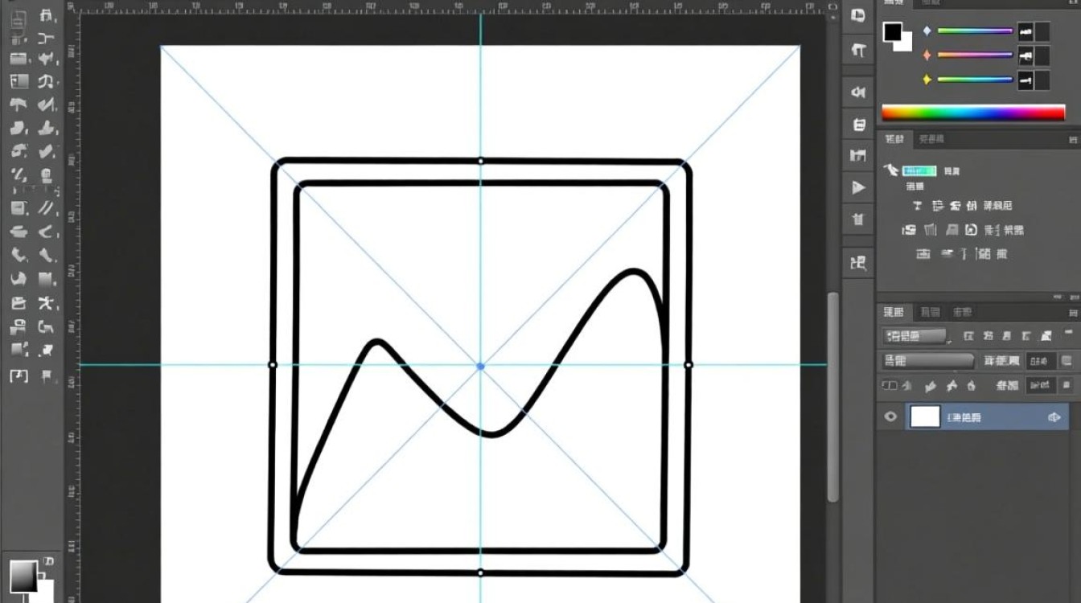Select the bottom-left tool icon in the tools panel
This screenshot has height=603, width=1081.
(18, 375)
